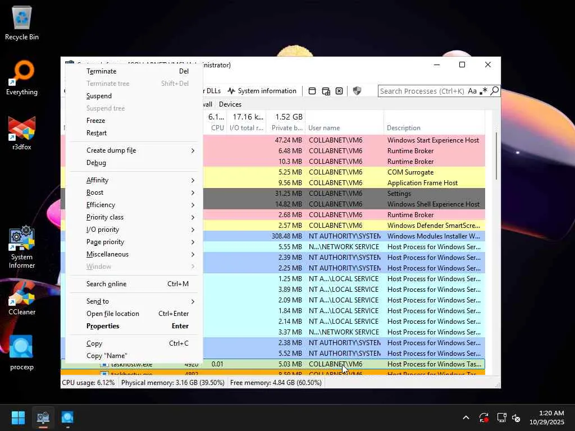Viewport: 575px width, 431px height.
Task: Sort by the User name column header
Action: coord(344,122)
